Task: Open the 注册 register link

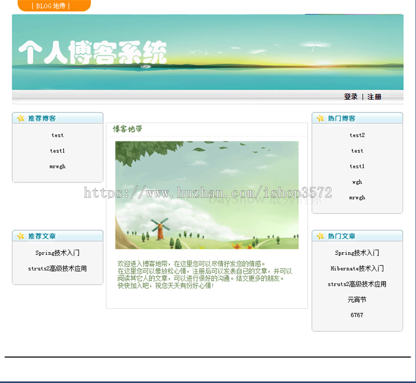Action: [374, 97]
